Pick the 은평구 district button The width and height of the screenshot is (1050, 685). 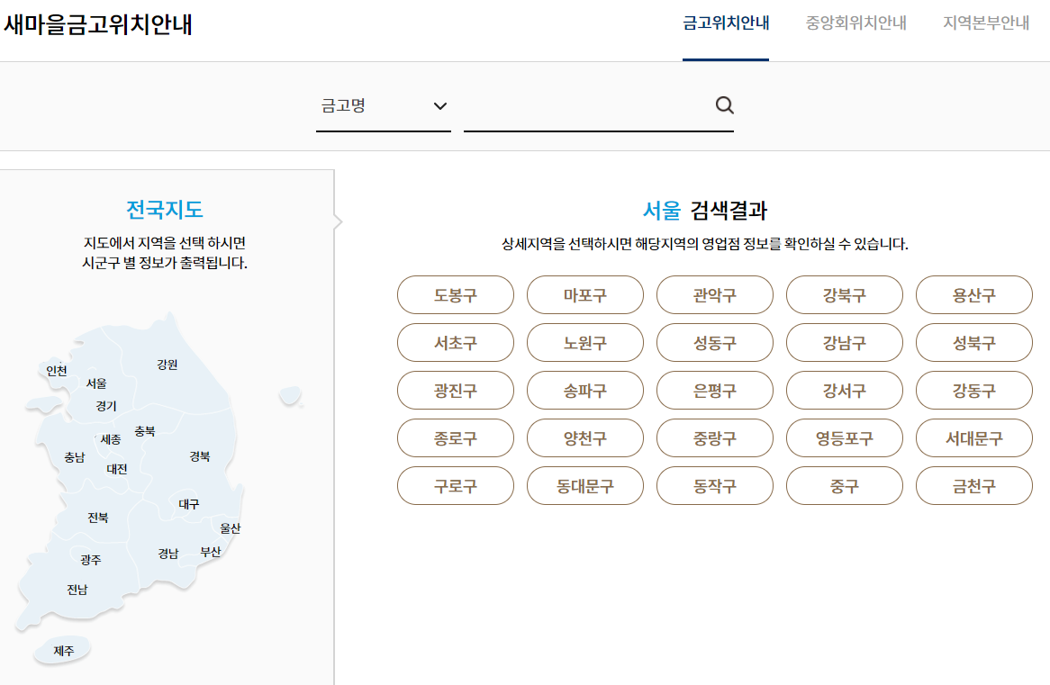click(714, 391)
